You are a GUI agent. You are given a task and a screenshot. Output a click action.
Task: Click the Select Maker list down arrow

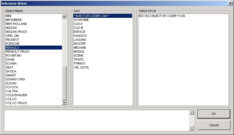tap(64, 102)
